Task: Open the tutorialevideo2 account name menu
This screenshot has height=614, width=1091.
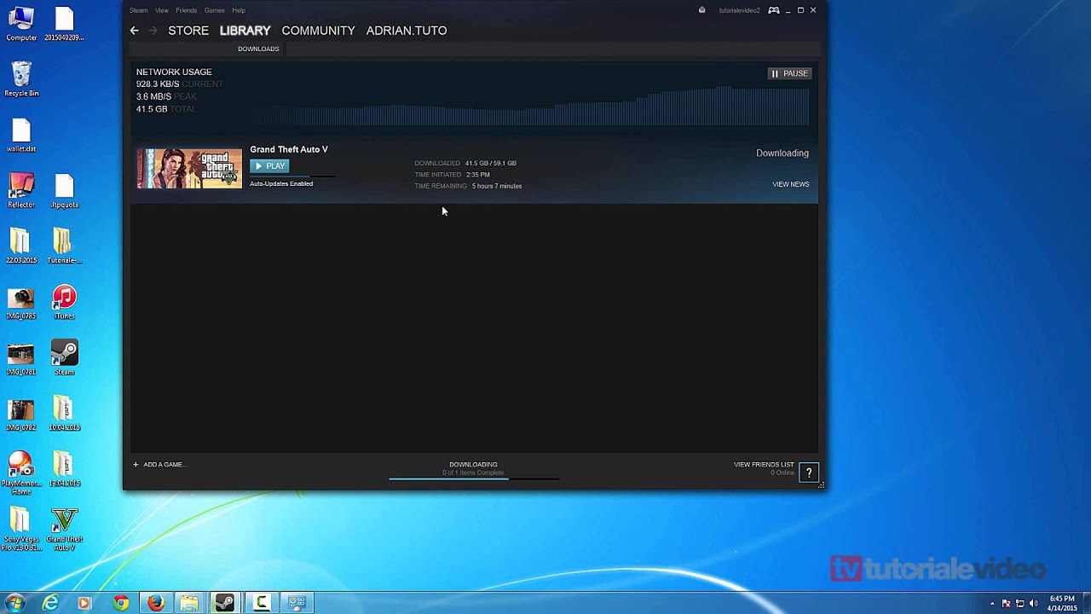Action: coord(739,10)
